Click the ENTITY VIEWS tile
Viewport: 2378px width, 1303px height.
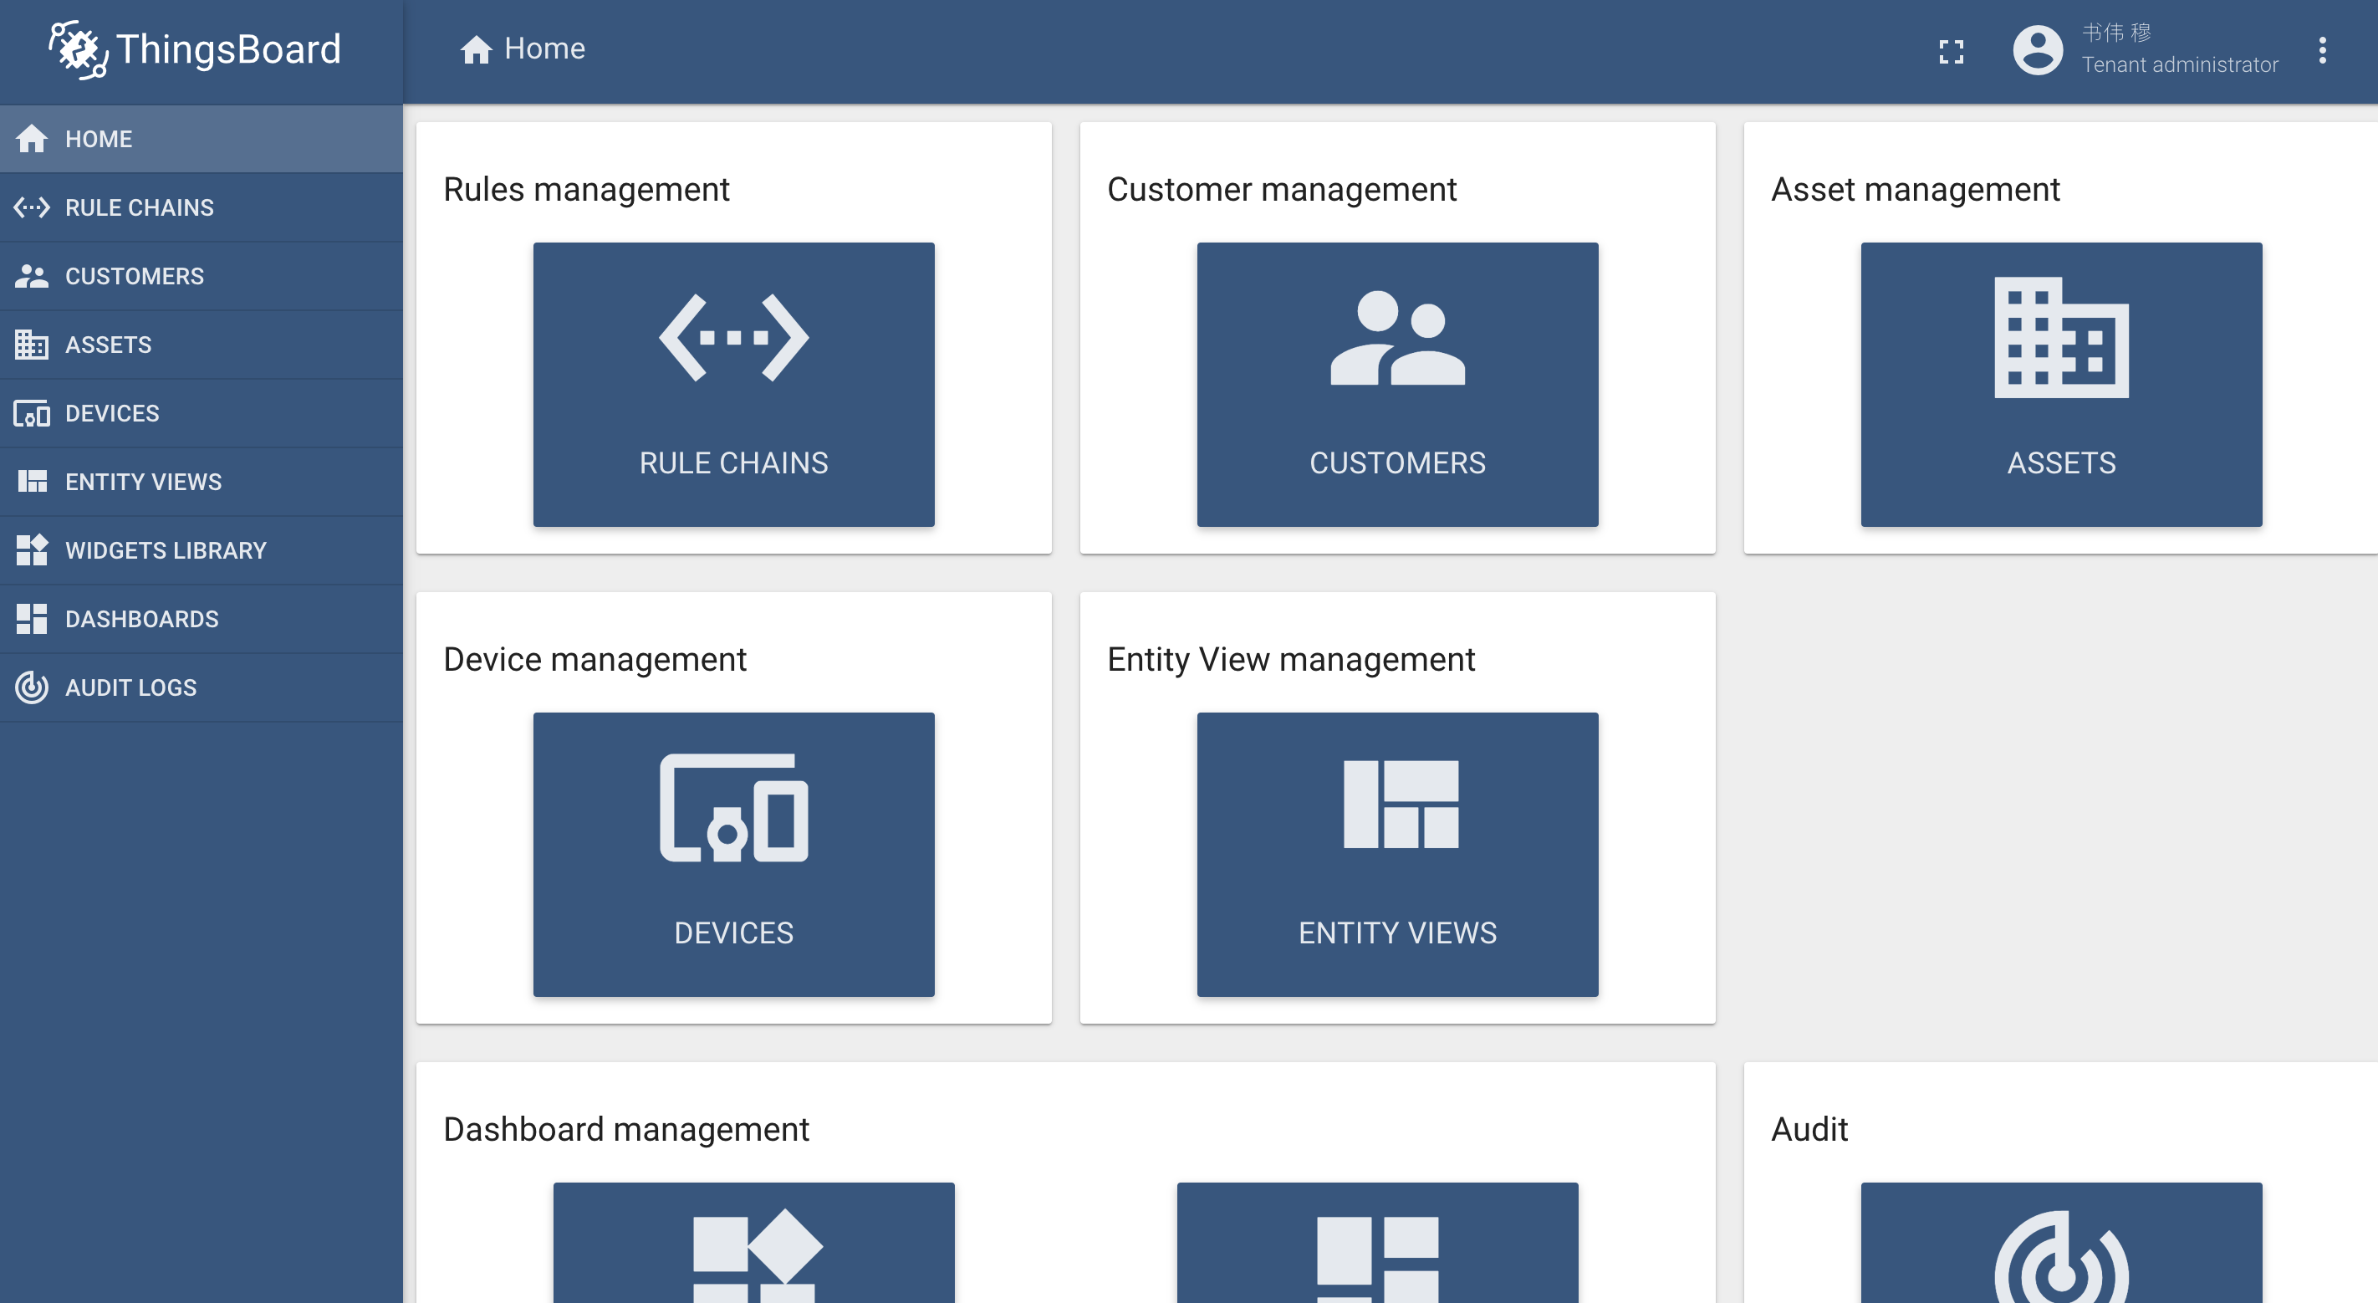click(x=1396, y=854)
